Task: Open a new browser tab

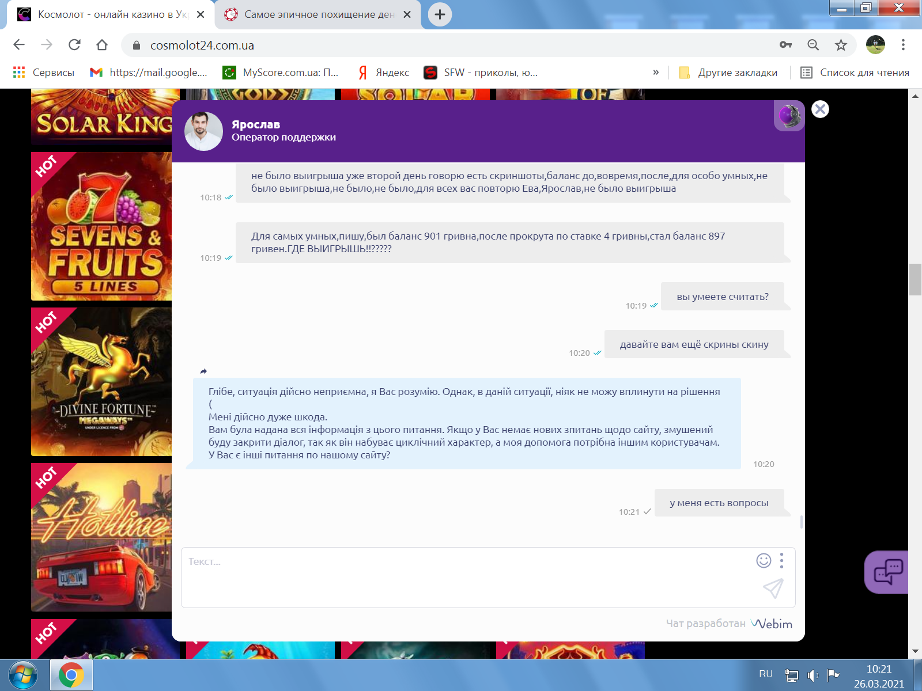Action: coord(440,14)
